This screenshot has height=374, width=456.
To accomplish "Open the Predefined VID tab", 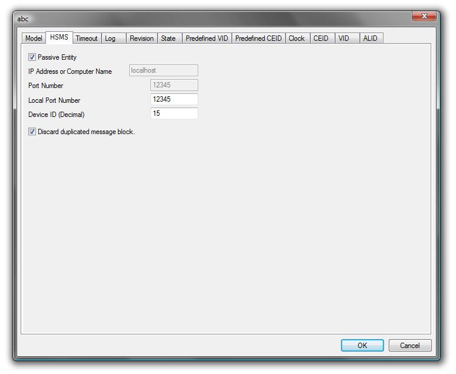I will (206, 38).
